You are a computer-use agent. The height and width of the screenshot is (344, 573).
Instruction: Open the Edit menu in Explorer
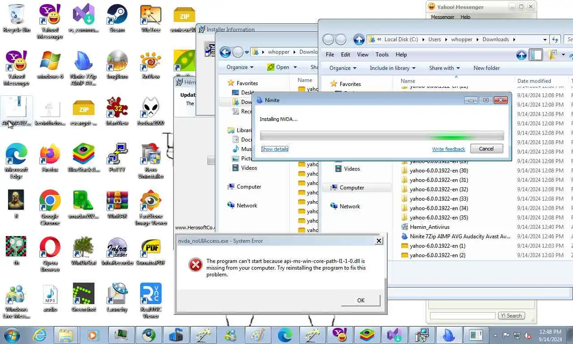coord(346,55)
